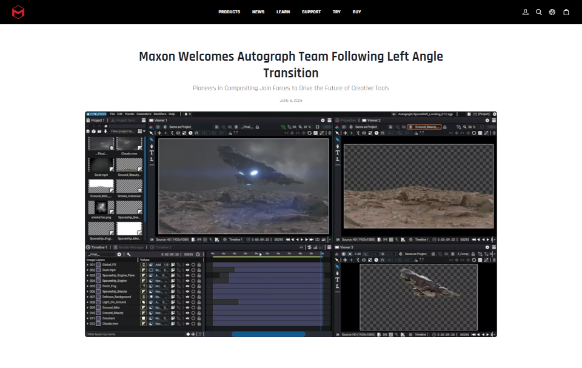Select the smokeTex.png thumbnail
This screenshot has height=368, width=582.
tap(101, 207)
